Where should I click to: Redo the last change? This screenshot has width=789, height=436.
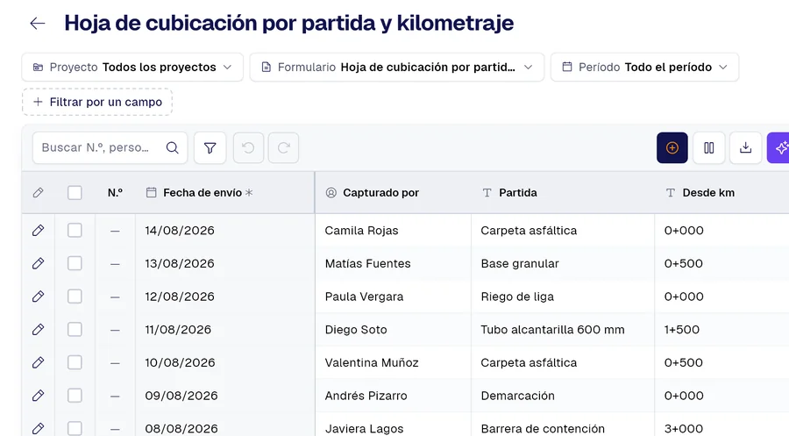tap(284, 147)
